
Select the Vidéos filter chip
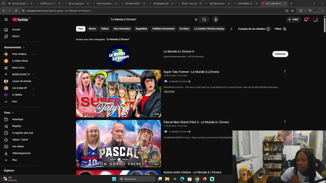click(x=105, y=29)
